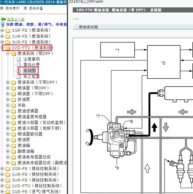Click the 系统图 document icon
The height and width of the screenshot is (194, 193).
point(19,71)
